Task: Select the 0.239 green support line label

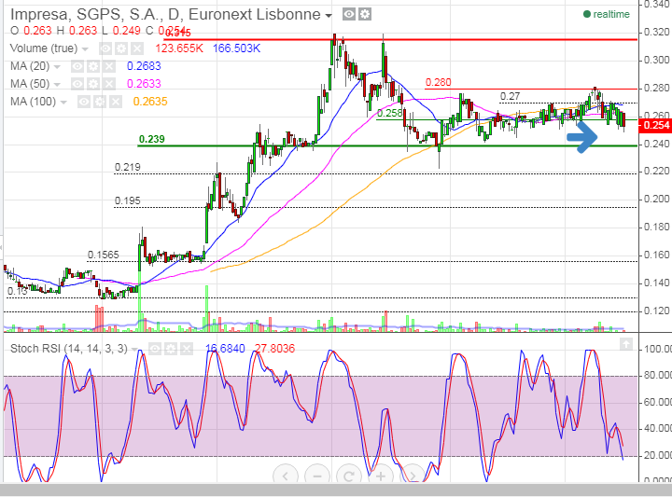Action: point(152,139)
